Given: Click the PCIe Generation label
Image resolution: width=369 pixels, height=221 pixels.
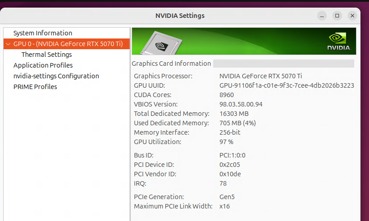Looking at the screenshot, I should click(159, 197).
